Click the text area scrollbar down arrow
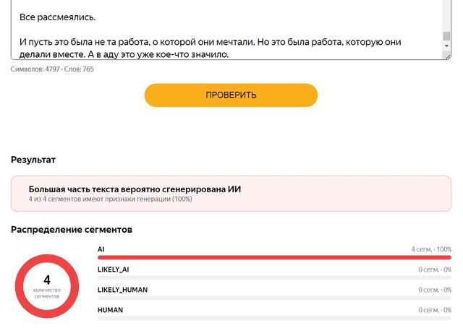The image size is (463, 336). (446, 46)
